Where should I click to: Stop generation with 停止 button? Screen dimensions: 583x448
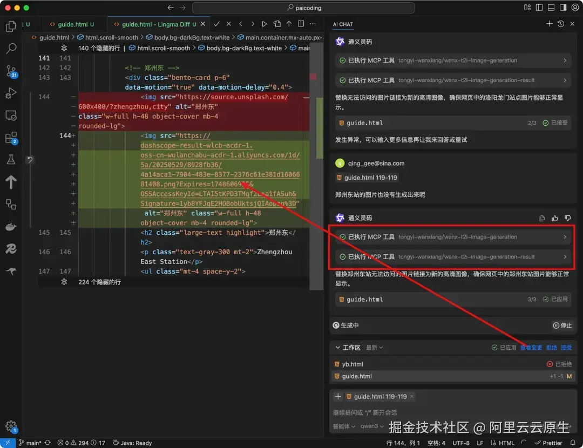pyautogui.click(x=562, y=325)
